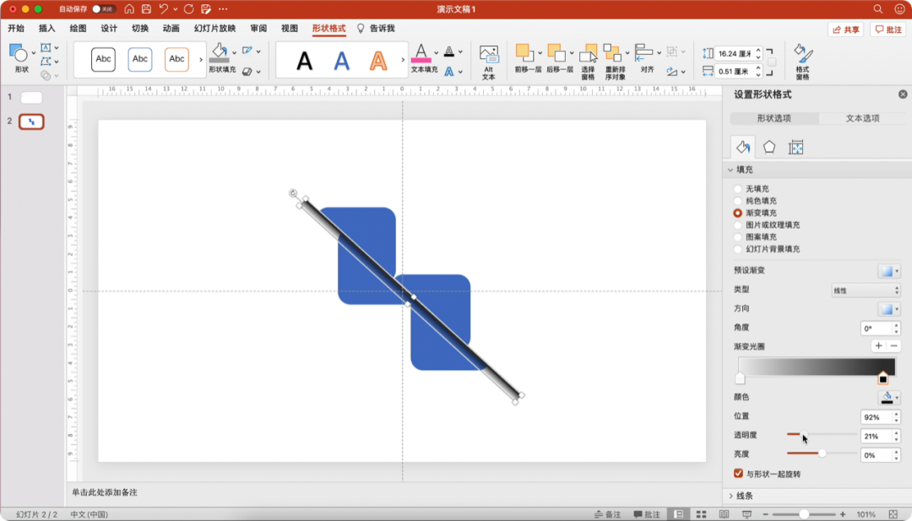This screenshot has width=912, height=521.
Task: Adjust the Brightness slider handle
Action: (x=822, y=453)
